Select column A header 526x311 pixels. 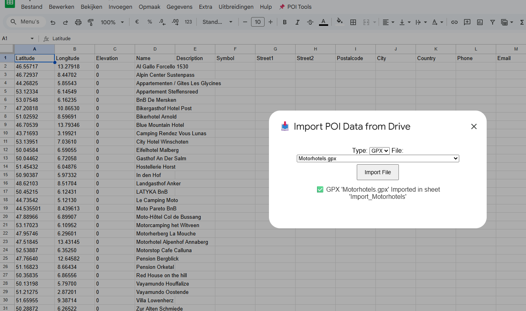point(35,49)
